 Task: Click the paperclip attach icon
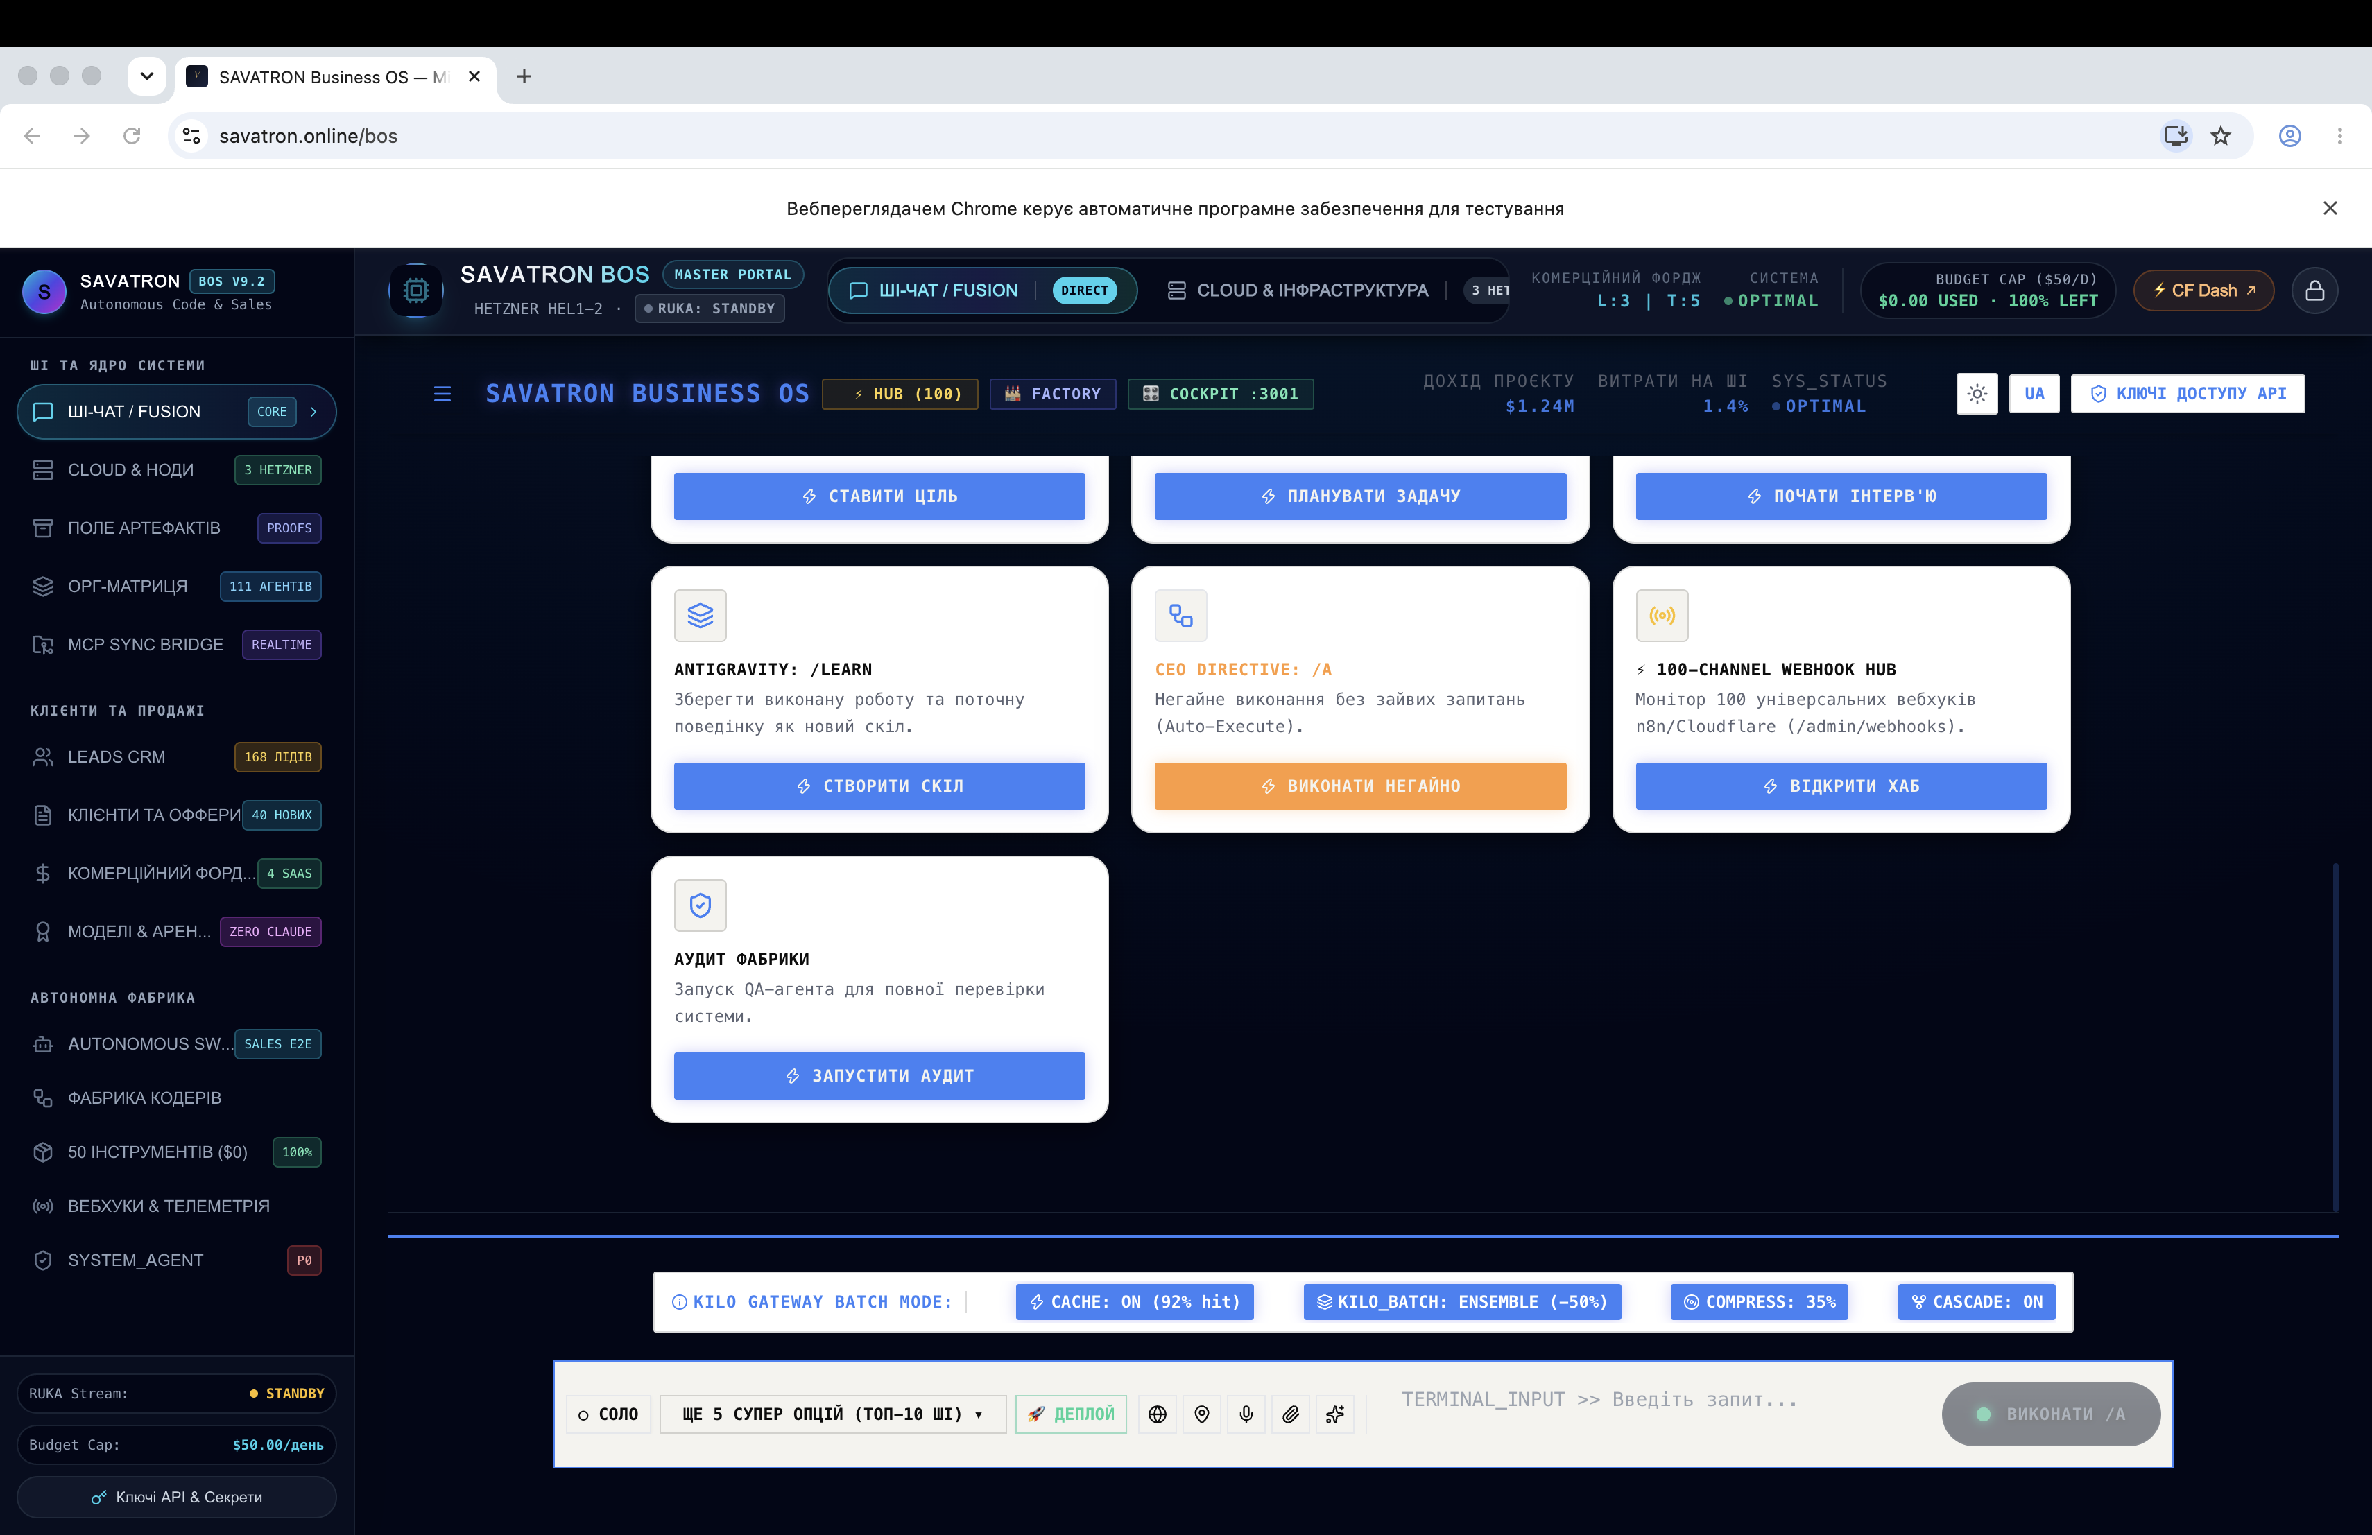(1291, 1414)
